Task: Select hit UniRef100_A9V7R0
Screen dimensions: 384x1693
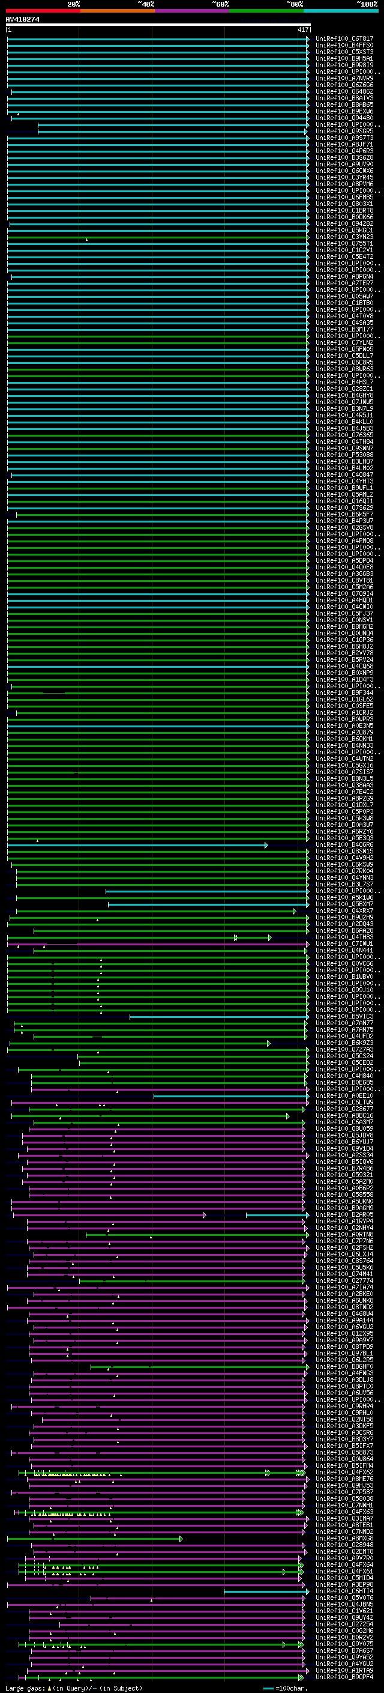Action: click(x=344, y=1558)
